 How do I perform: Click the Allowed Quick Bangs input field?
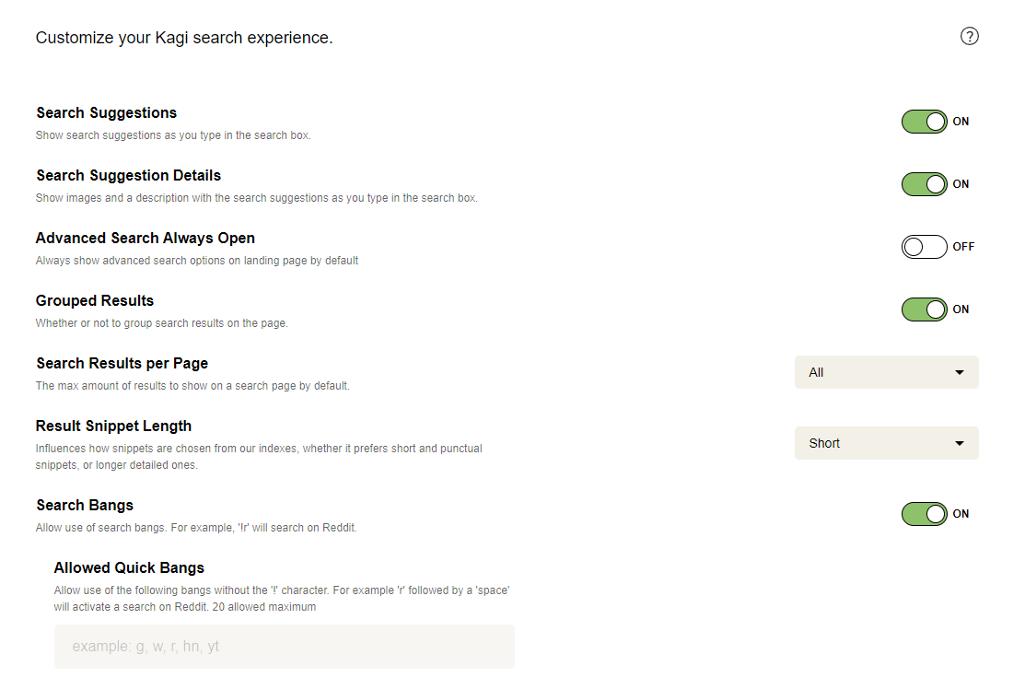(x=284, y=646)
